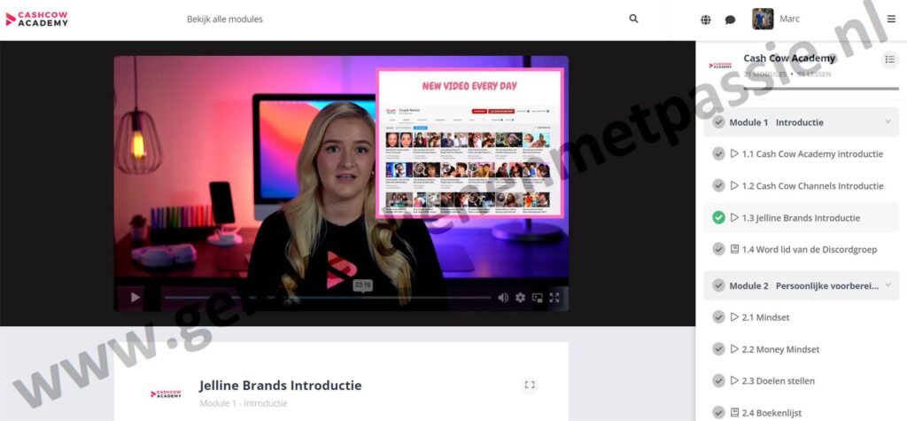Mute the video volume

tap(503, 298)
